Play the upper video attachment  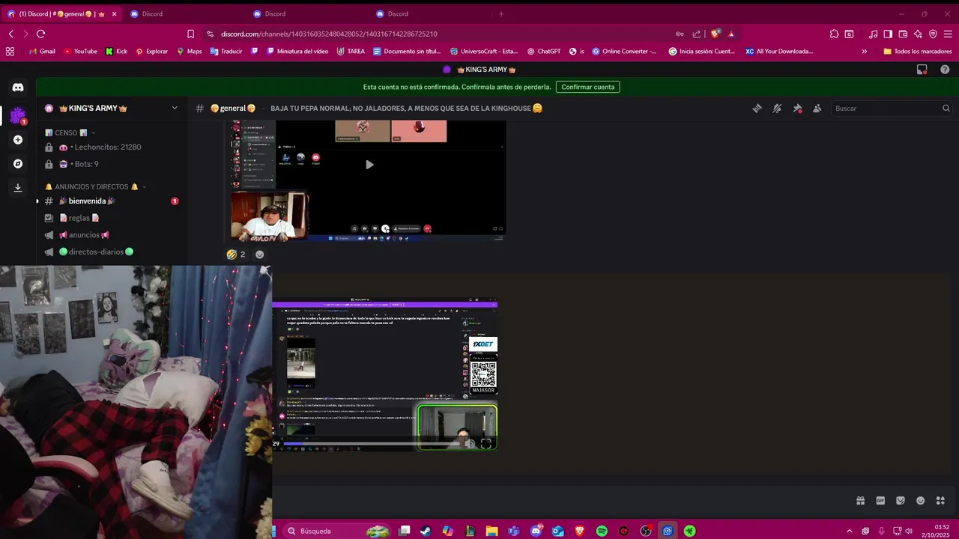tap(369, 165)
